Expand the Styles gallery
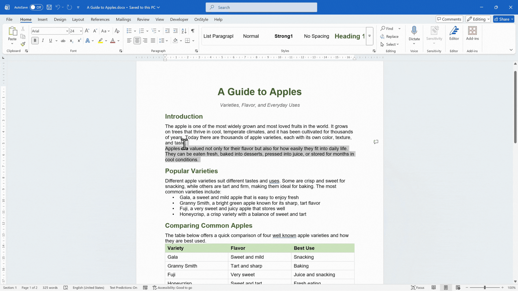Screen dimensions: 518x291 (x=370, y=36)
